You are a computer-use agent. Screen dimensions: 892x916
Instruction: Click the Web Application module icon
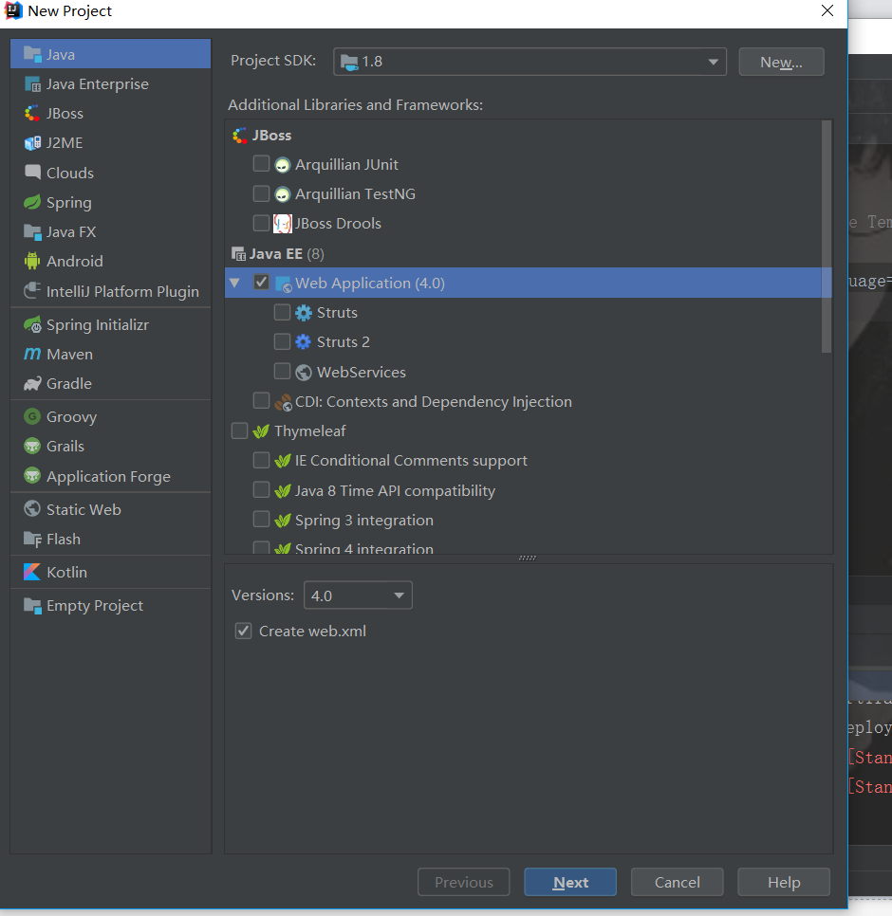283,284
